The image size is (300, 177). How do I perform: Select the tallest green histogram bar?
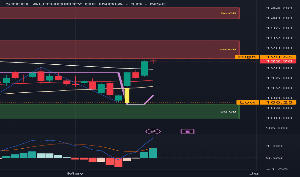153,153
